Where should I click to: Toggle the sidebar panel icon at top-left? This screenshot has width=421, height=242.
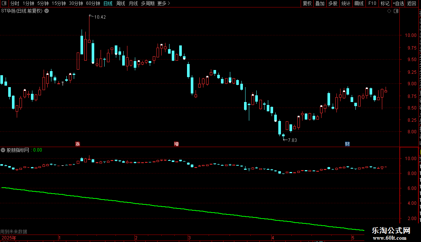(x=4, y=3)
